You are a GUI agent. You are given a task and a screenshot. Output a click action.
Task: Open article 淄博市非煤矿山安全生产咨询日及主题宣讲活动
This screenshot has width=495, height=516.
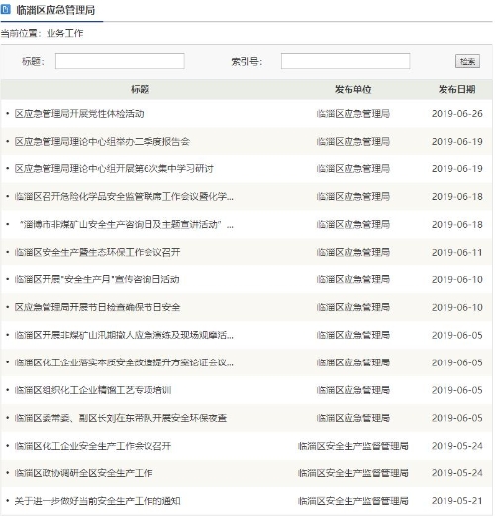pyautogui.click(x=126, y=225)
